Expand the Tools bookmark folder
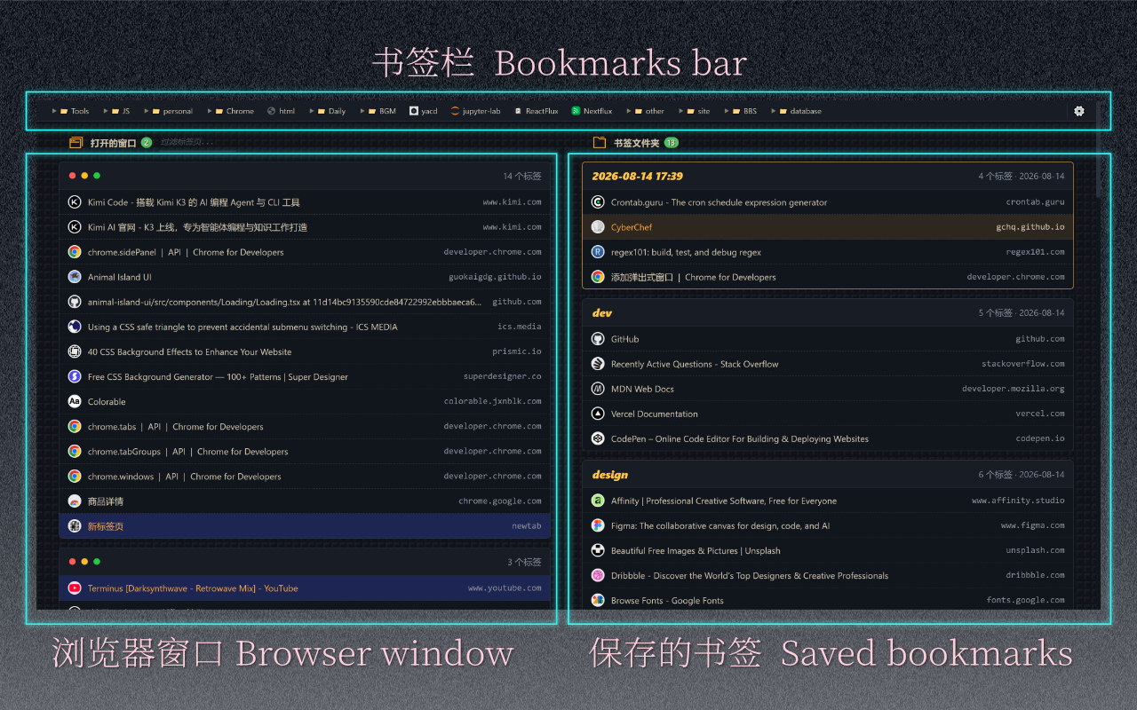The height and width of the screenshot is (710, 1137). click(71, 111)
